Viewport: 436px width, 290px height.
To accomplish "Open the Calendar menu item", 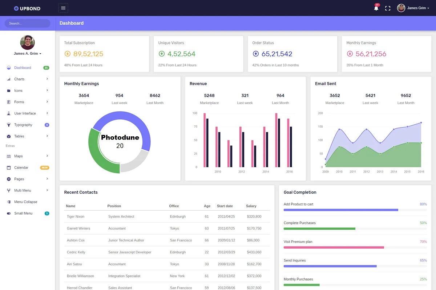I will pos(21,168).
